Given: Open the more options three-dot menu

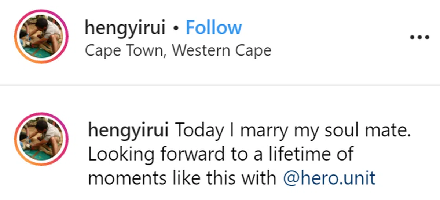Looking at the screenshot, I should [x=419, y=37].
